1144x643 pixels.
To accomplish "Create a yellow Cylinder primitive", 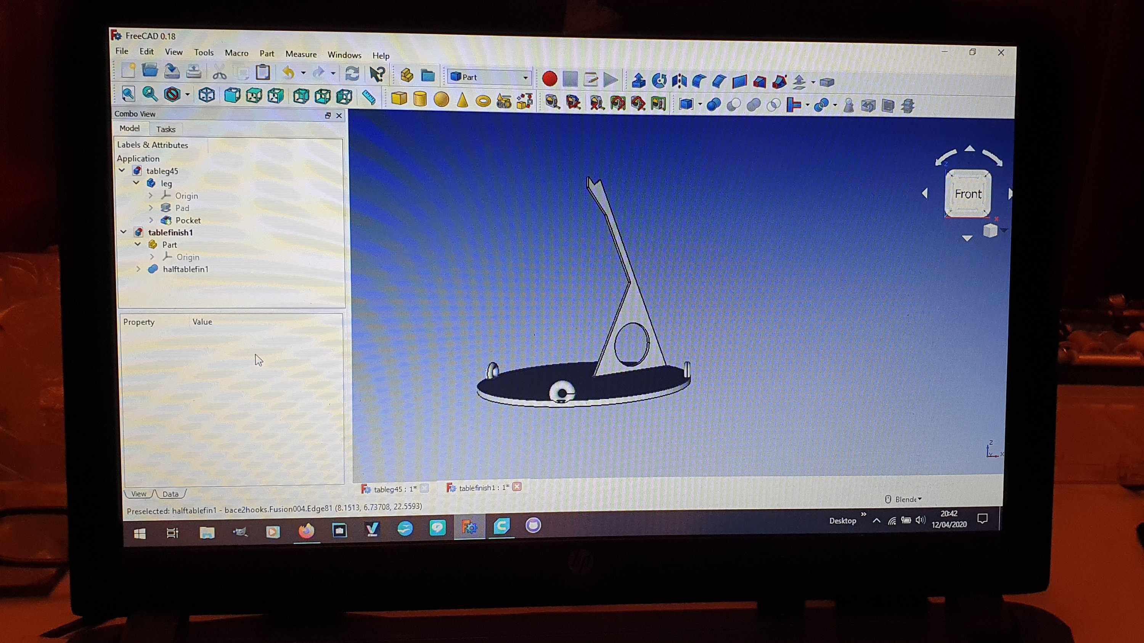I will pyautogui.click(x=420, y=99).
